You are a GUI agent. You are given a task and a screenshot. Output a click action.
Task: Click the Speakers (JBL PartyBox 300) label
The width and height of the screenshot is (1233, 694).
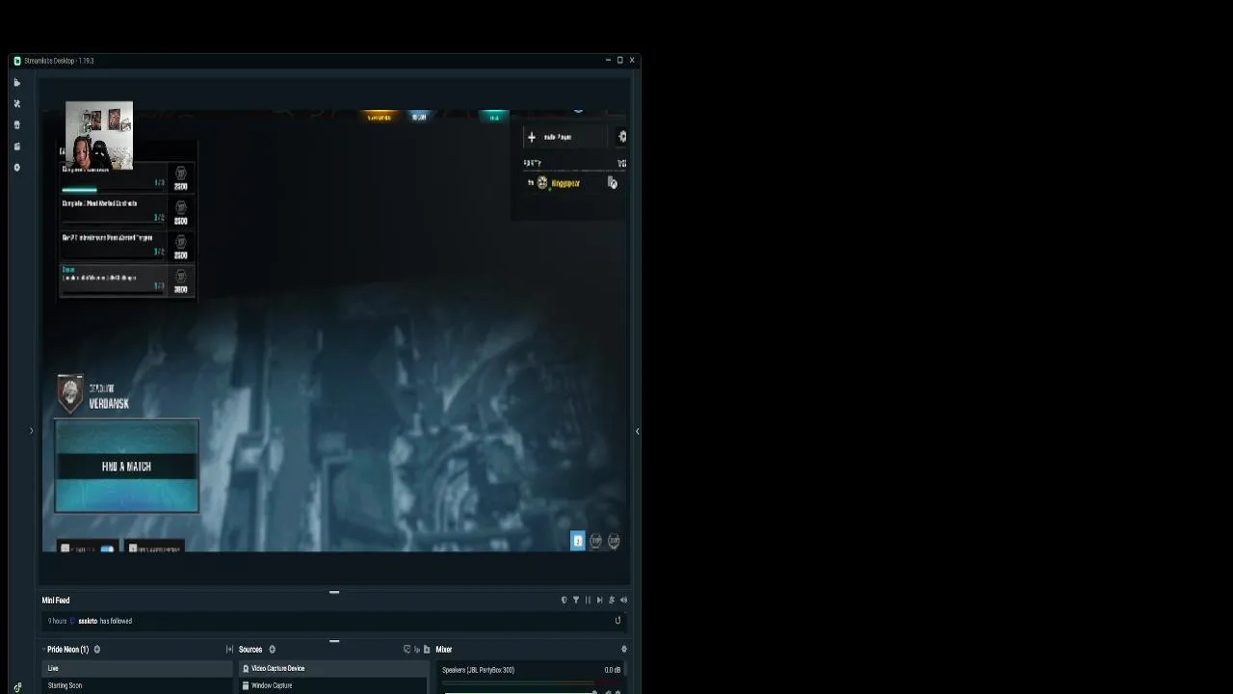(x=478, y=670)
